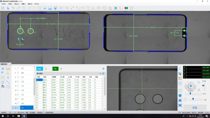Collapse the property panel with the up chevron
The width and height of the screenshot is (210, 118).
coord(100,74)
